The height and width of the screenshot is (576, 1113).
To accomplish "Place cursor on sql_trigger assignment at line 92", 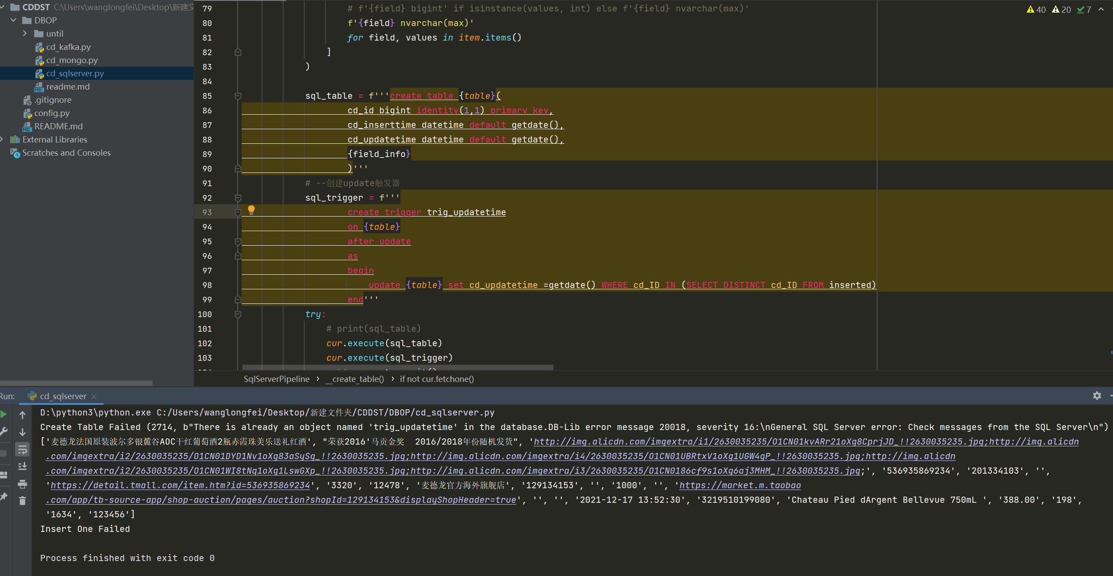I will [x=352, y=198].
